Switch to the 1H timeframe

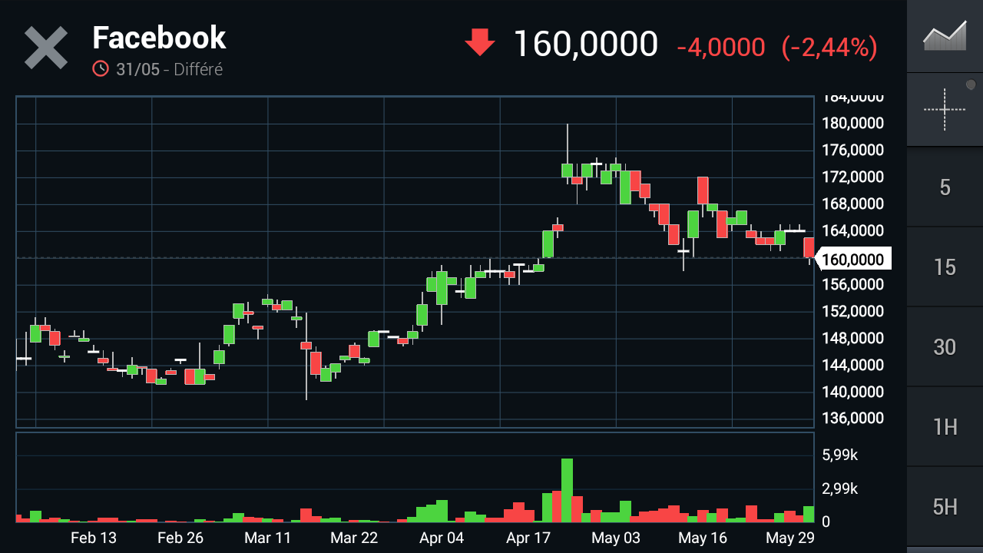coord(945,427)
